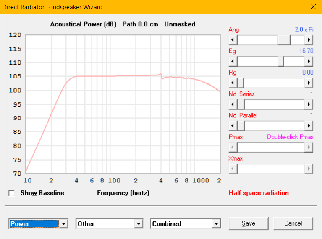
Task: Click the Ang slider thumb
Action: [x=284, y=40]
